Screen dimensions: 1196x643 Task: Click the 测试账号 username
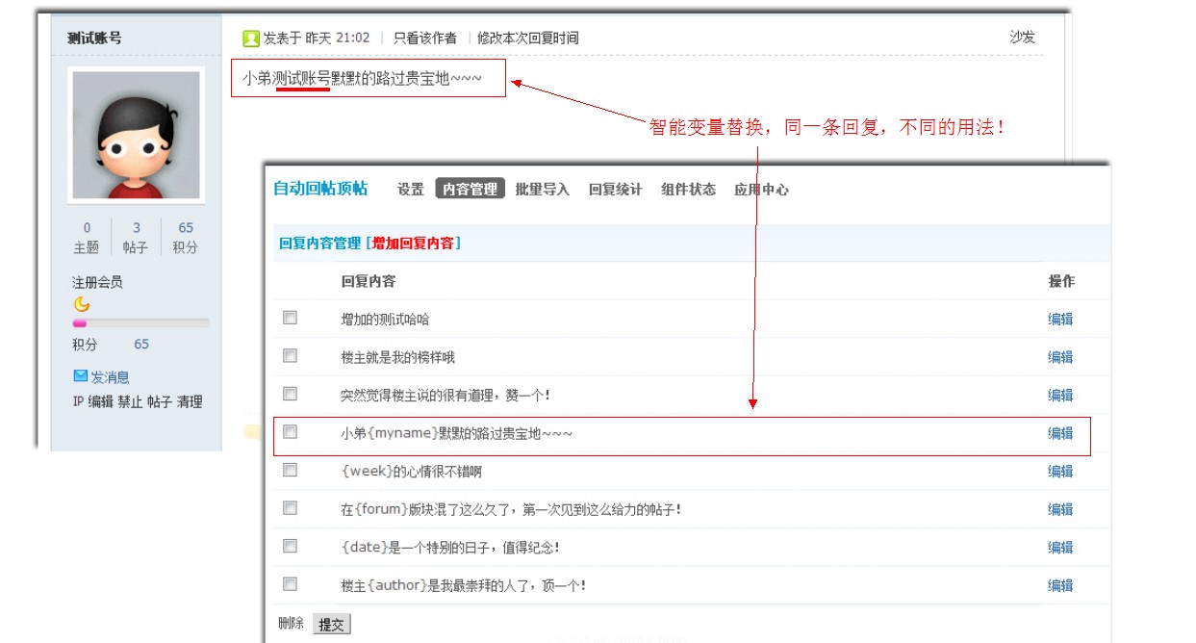coord(94,39)
